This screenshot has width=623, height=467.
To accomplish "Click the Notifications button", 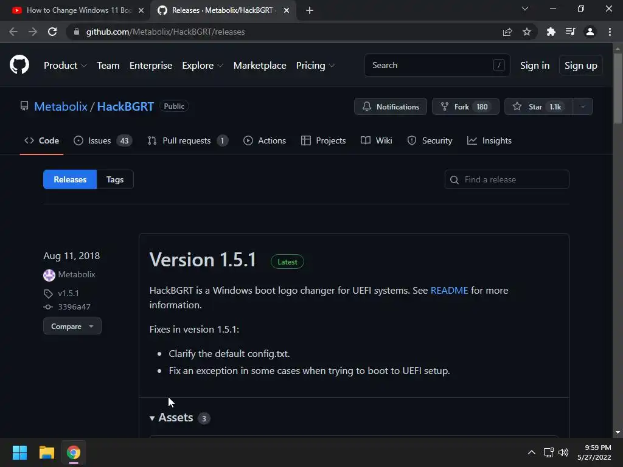I will pos(391,106).
